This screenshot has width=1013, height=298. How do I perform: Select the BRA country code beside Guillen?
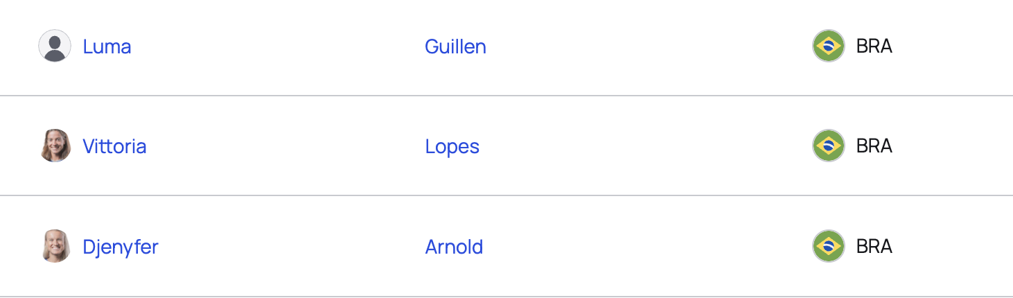click(x=874, y=46)
